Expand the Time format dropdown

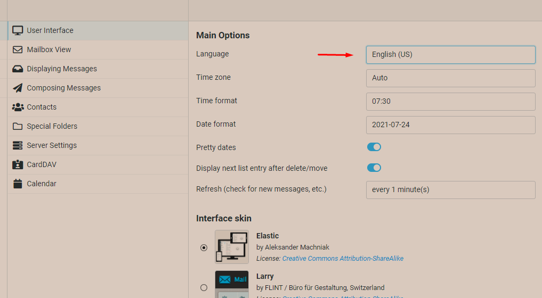(450, 102)
